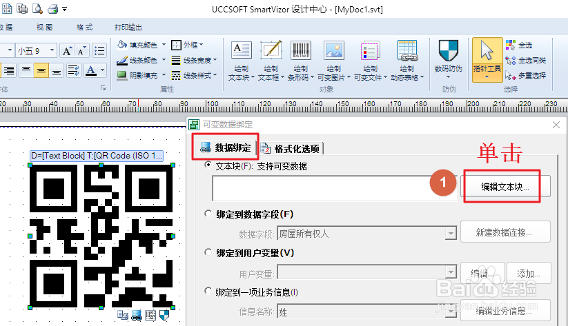
Task: Select 绑定到数据字段 radio option
Action: 208,214
